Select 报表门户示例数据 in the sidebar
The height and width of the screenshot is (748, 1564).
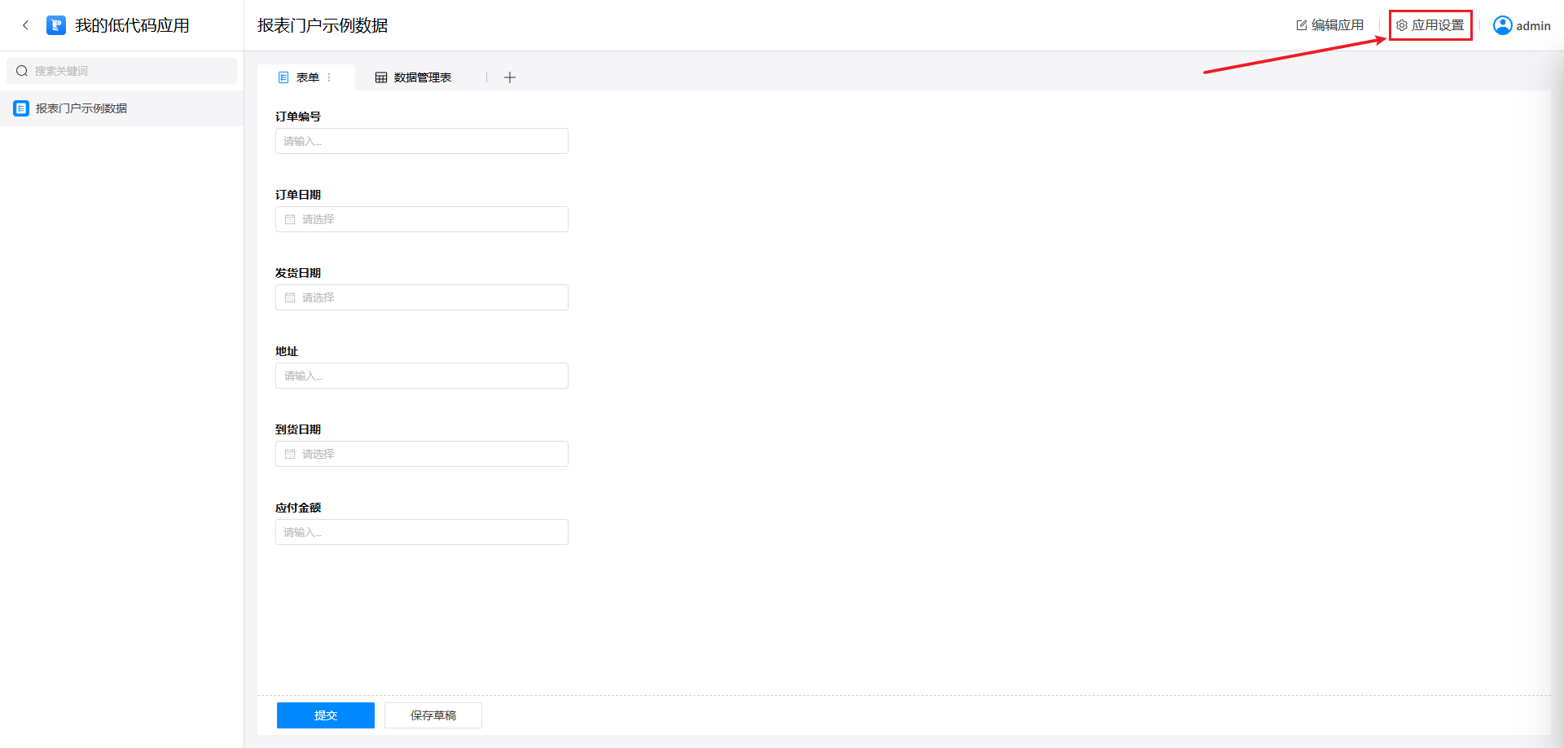coord(81,108)
